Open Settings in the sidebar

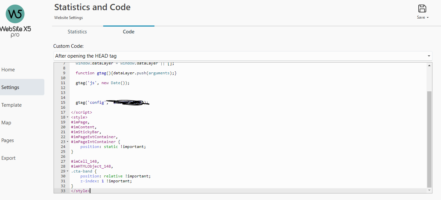pyautogui.click(x=11, y=87)
